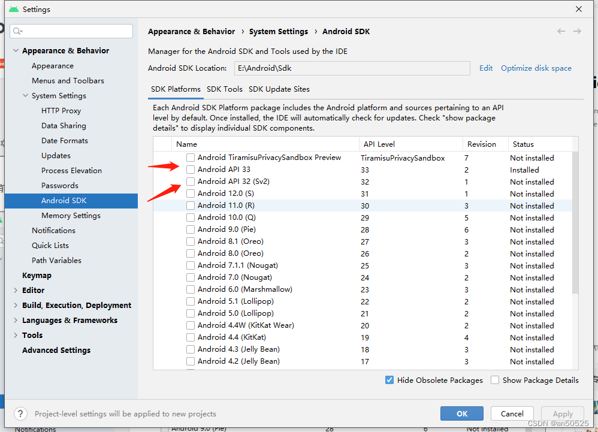Click the Installed status of API 33

[524, 170]
